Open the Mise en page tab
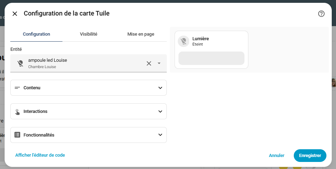 pos(141,34)
